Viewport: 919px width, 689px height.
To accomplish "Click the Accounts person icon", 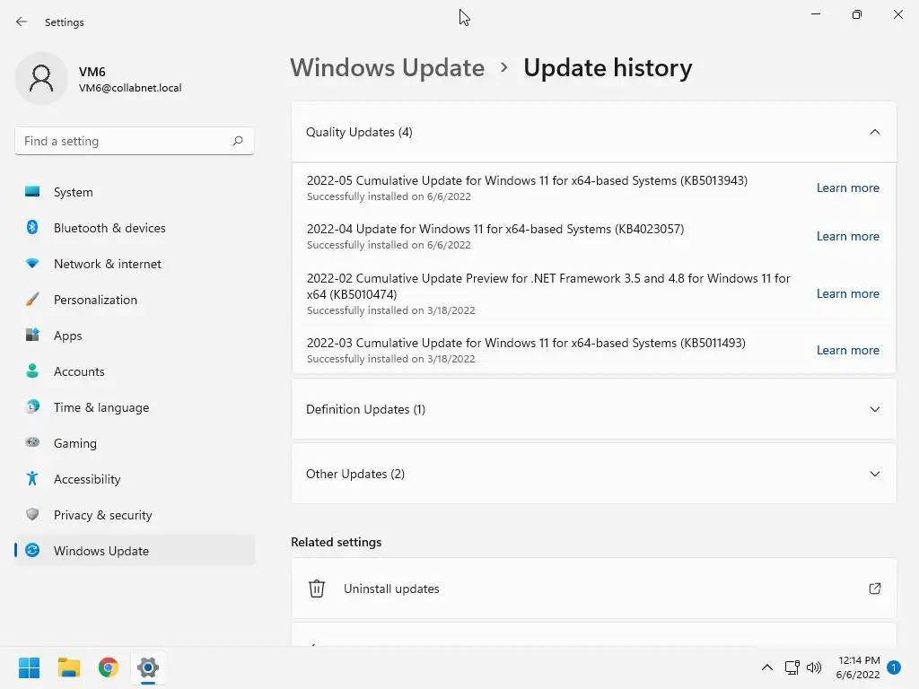I will point(32,371).
